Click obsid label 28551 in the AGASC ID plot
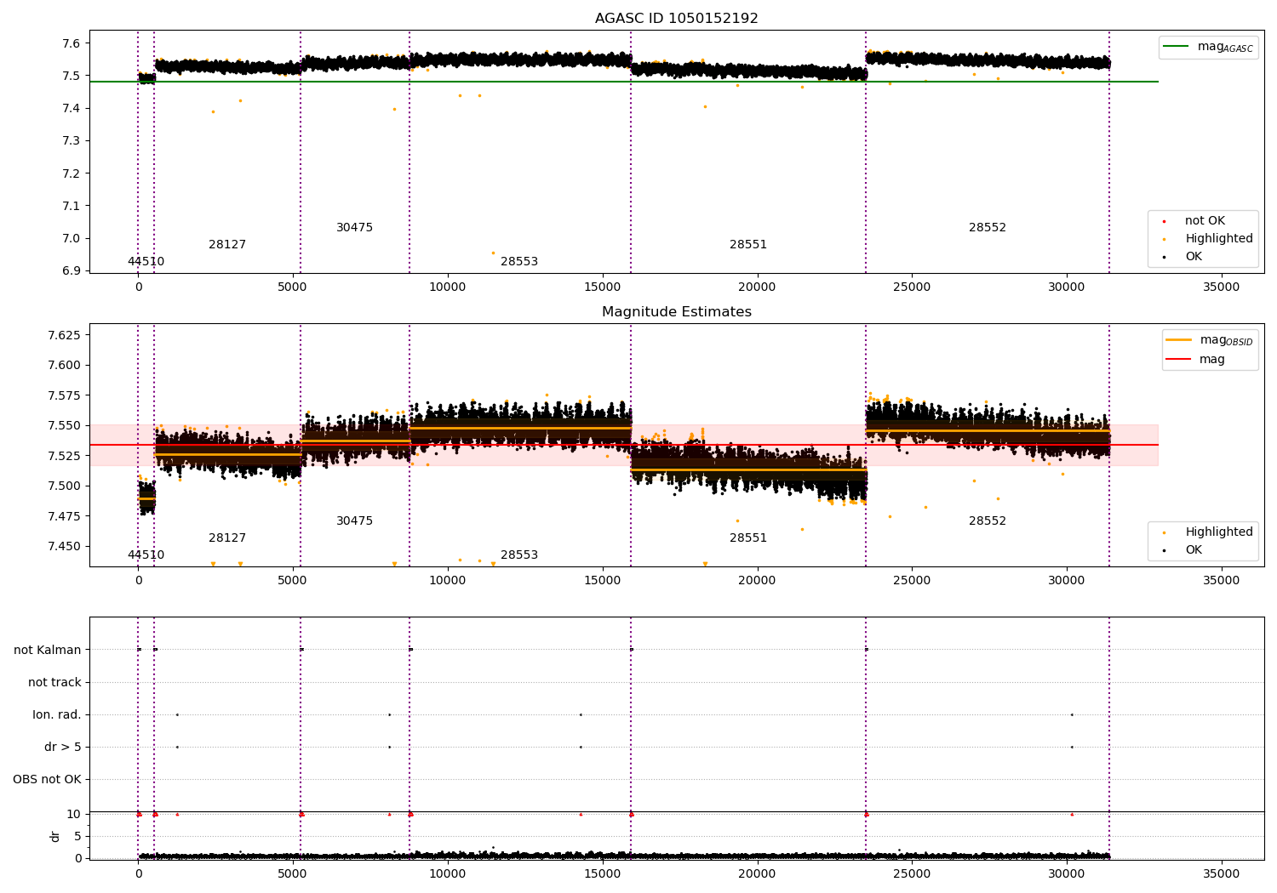Viewport: 1277px width, 893px height. pyautogui.click(x=748, y=245)
